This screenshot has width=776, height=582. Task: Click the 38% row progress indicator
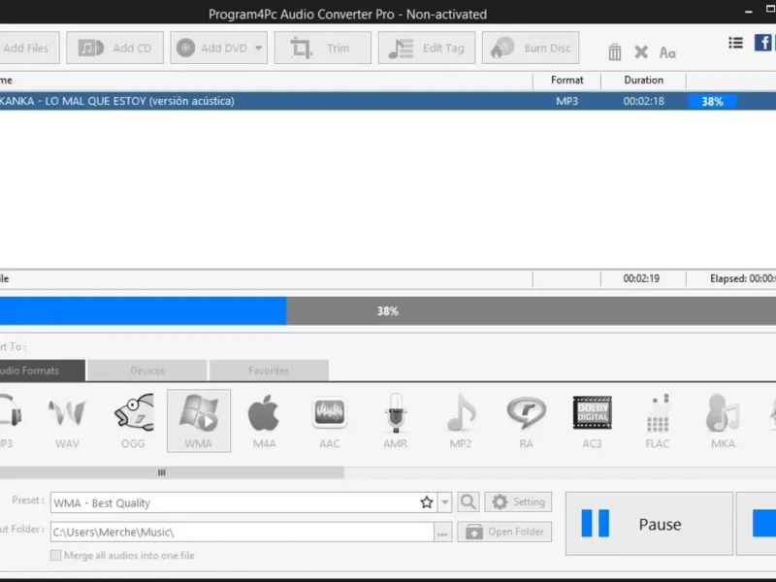click(x=712, y=102)
